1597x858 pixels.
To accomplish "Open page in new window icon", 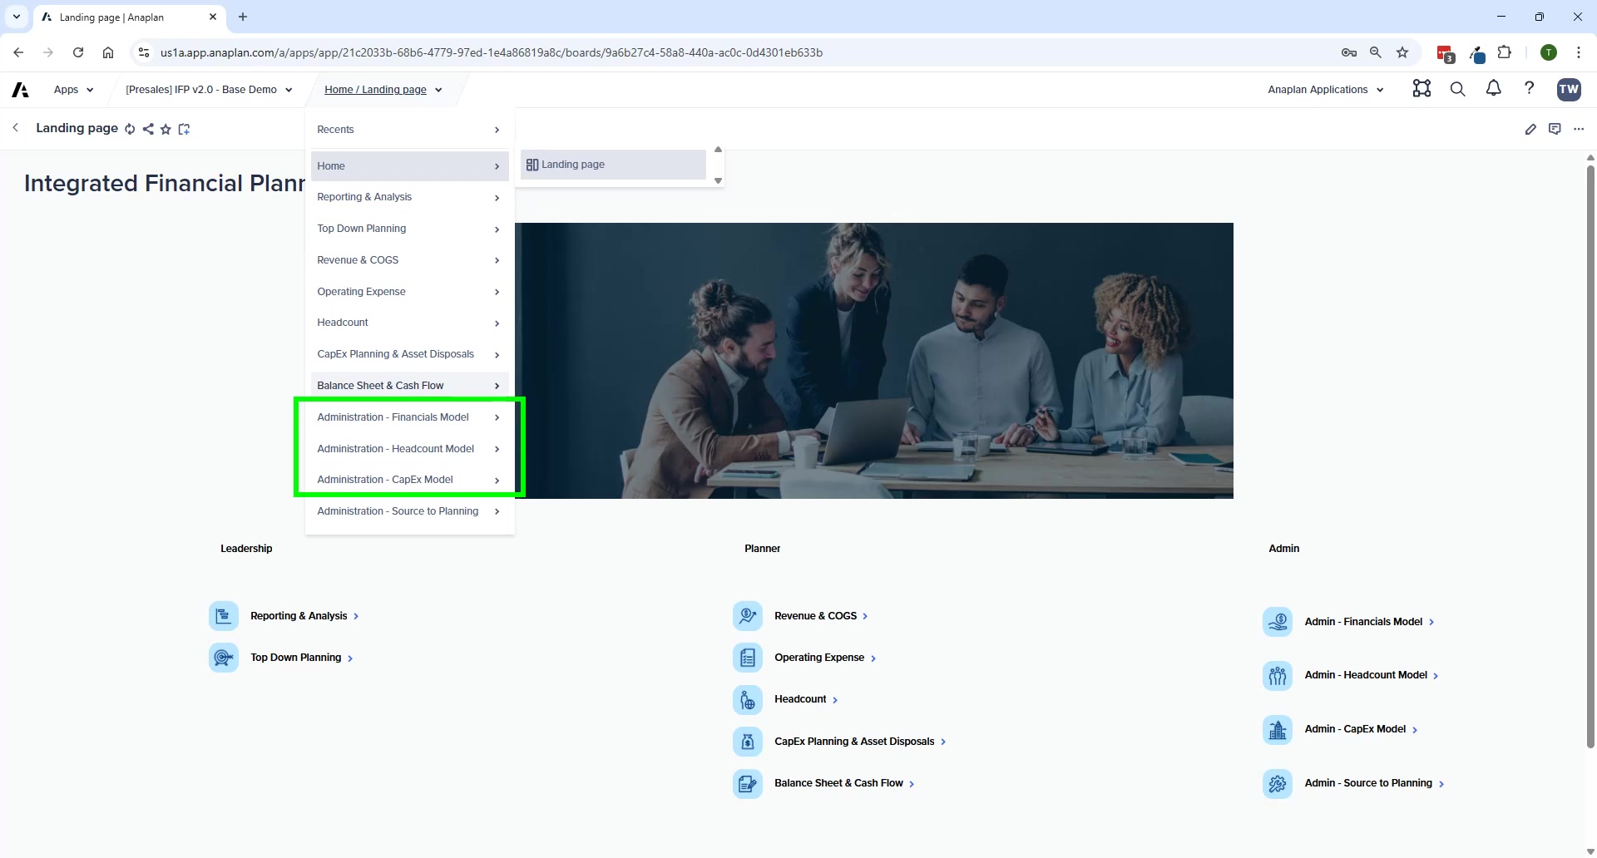I will pos(184,129).
